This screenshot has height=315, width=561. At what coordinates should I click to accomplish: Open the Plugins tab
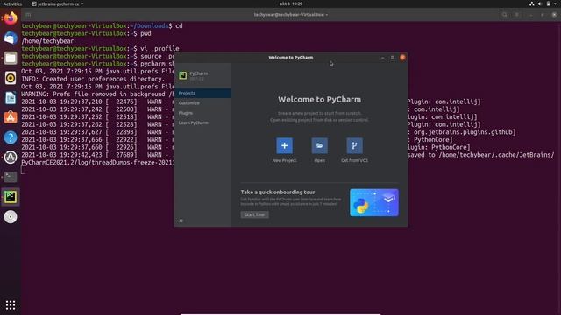point(202,113)
